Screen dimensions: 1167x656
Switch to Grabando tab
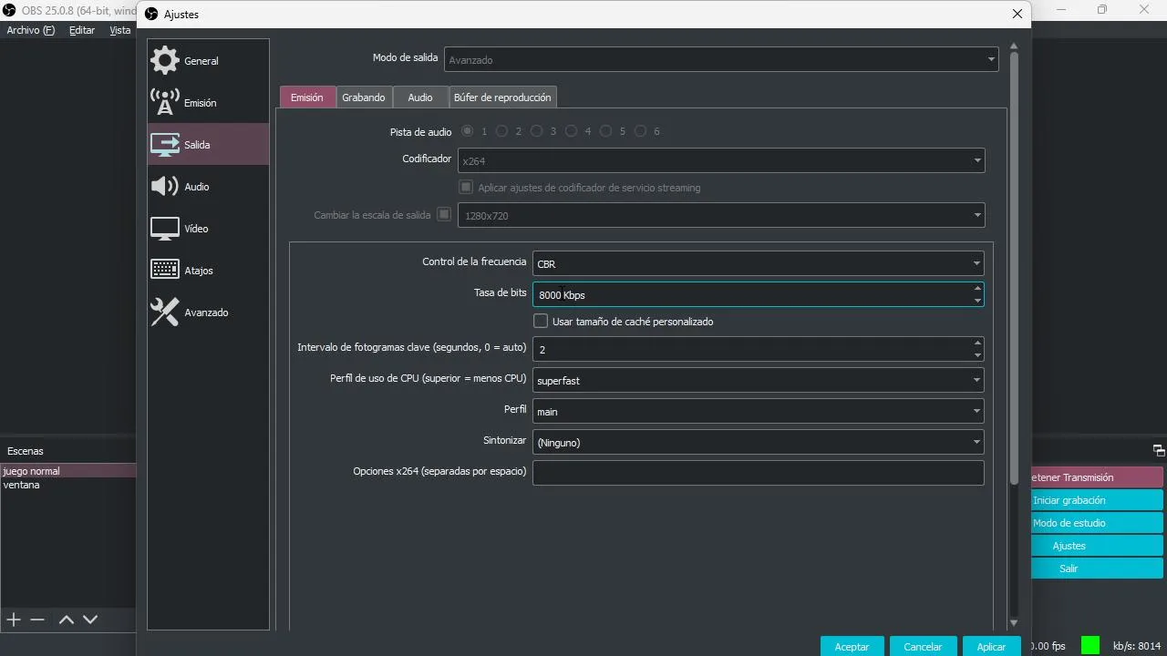tap(364, 97)
